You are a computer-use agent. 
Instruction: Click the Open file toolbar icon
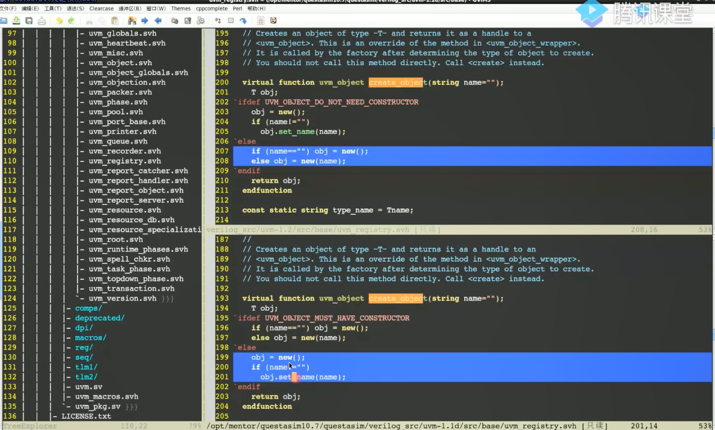pos(3,21)
